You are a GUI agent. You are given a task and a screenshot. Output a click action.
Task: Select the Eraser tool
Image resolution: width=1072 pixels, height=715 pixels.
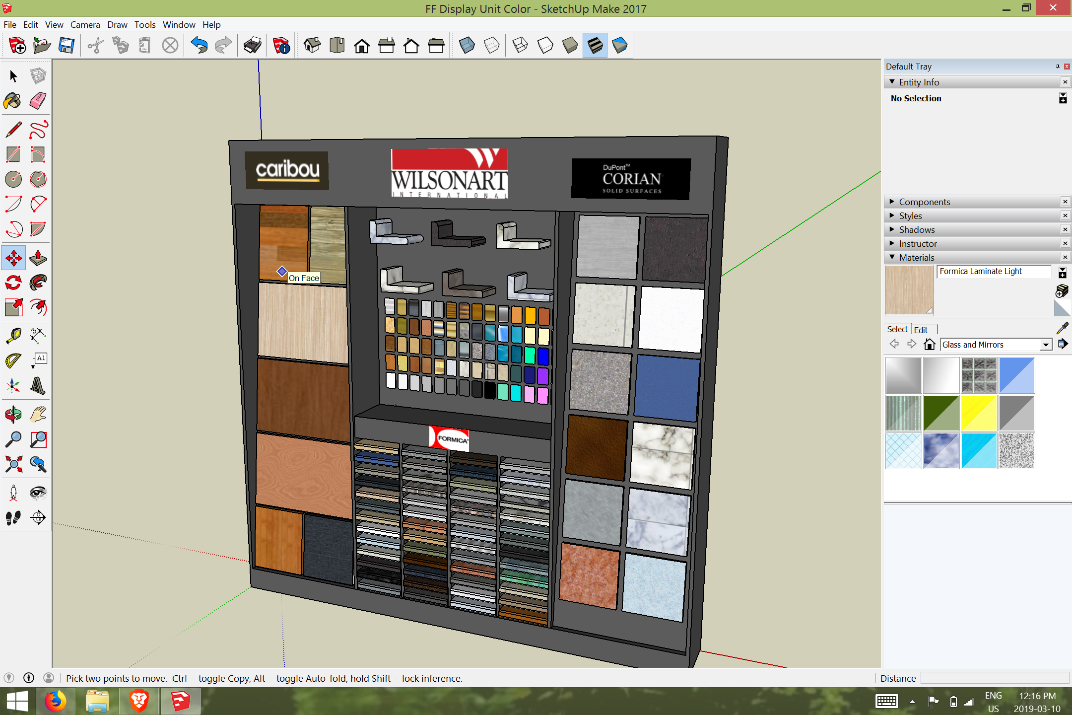(x=38, y=101)
